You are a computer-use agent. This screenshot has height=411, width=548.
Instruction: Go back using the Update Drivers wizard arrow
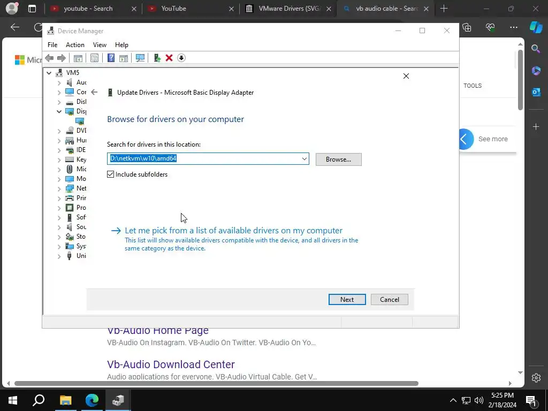(94, 92)
